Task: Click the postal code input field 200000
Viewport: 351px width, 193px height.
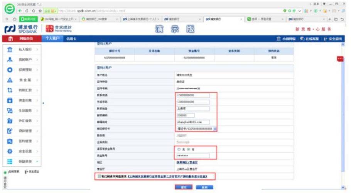Action: pos(186,115)
